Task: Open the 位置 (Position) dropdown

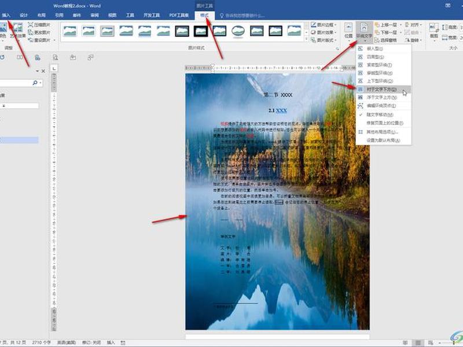Action: click(x=349, y=31)
